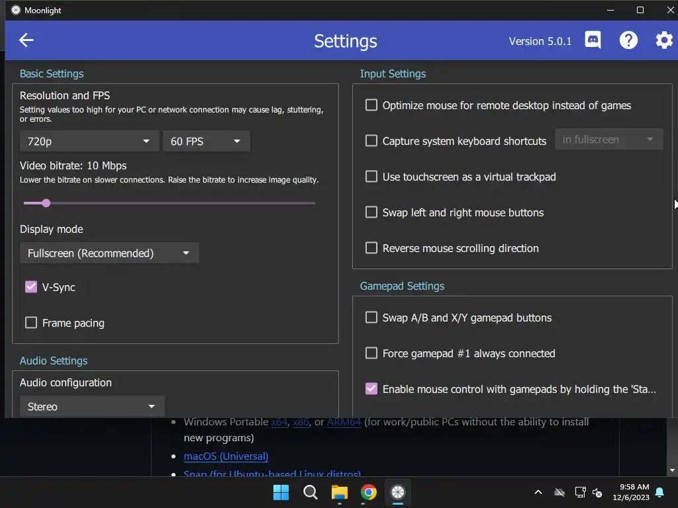Click the muted volume tray icon

click(597, 492)
